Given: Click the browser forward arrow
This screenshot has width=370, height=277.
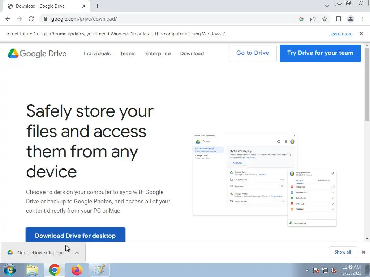Looking at the screenshot, I should click(20, 19).
